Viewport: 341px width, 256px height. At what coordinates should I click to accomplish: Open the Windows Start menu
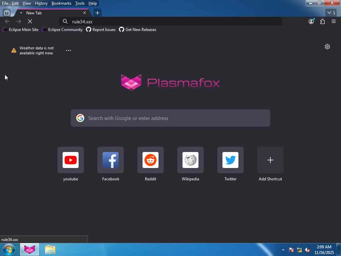9,249
